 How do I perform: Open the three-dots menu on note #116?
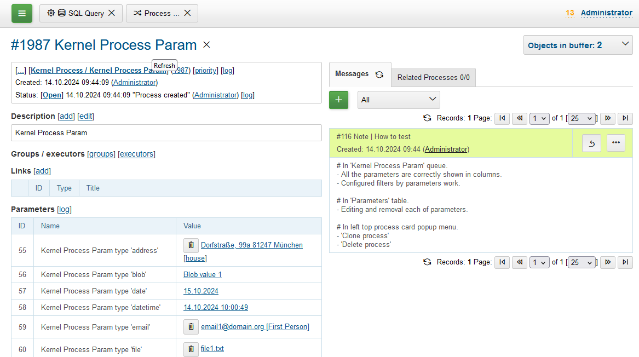tap(616, 143)
